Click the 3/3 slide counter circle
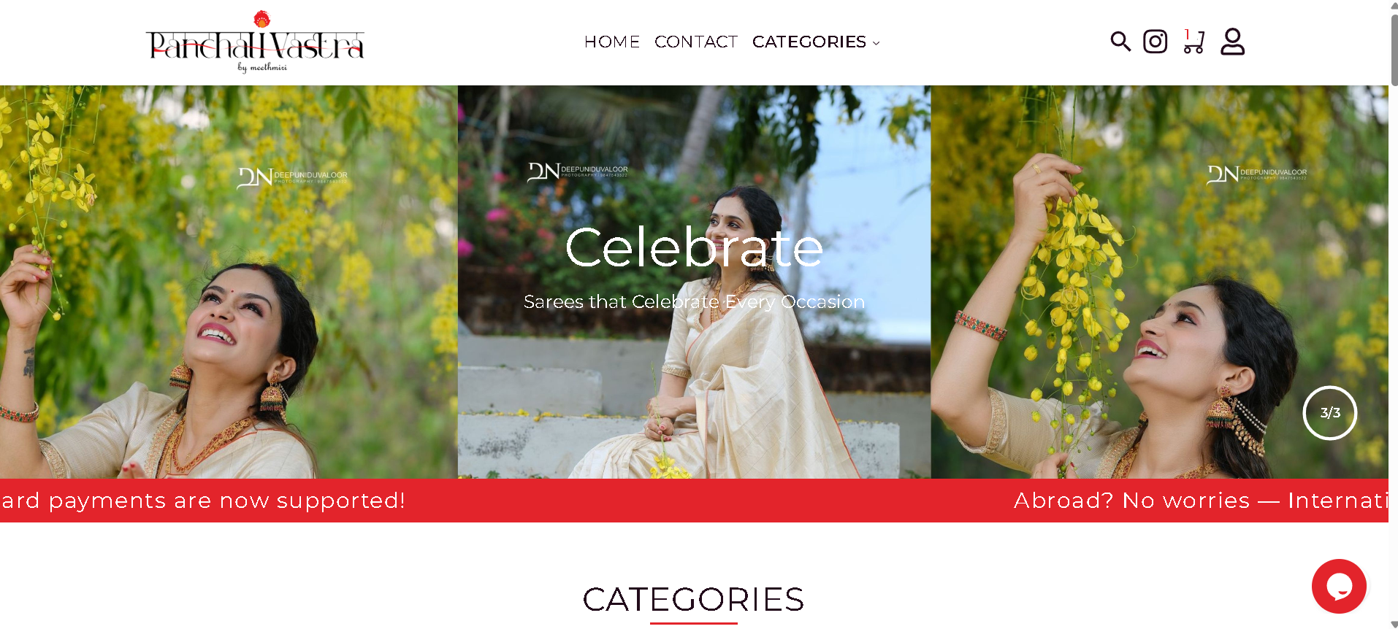 [x=1329, y=413]
